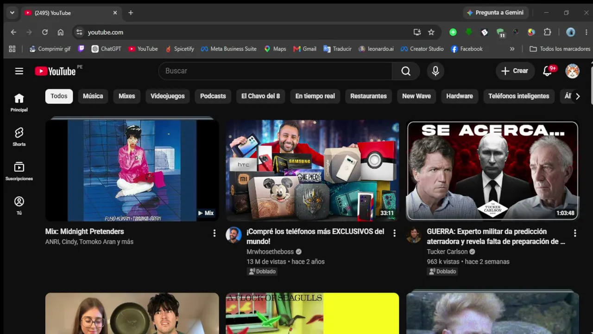Click the magnifying glass search button
The height and width of the screenshot is (334, 593).
click(x=406, y=71)
